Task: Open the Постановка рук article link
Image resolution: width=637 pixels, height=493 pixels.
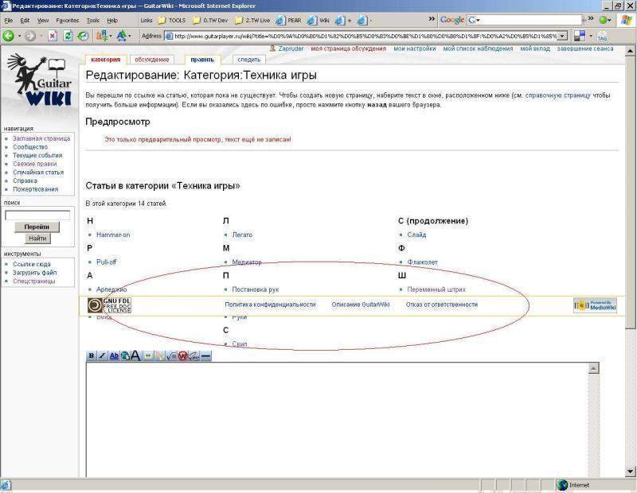Action: pyautogui.click(x=256, y=289)
